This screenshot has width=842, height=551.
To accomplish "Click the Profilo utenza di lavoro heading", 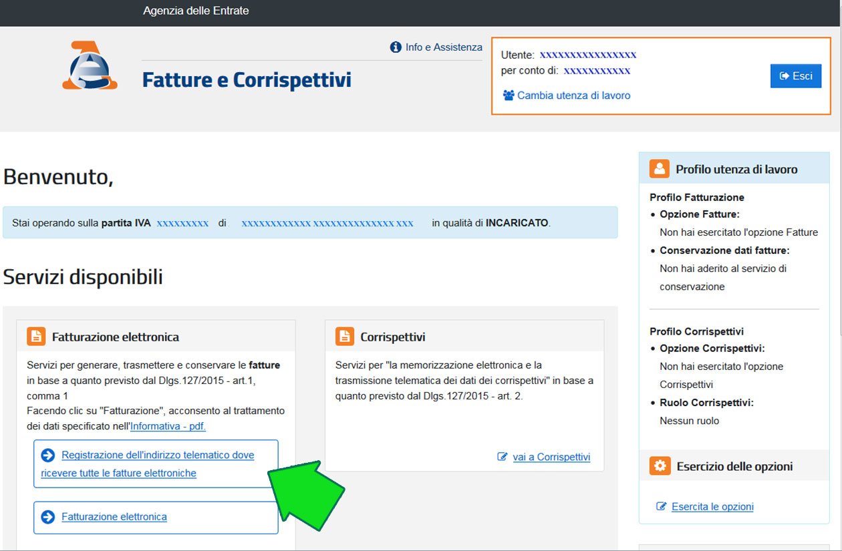I will pos(736,169).
